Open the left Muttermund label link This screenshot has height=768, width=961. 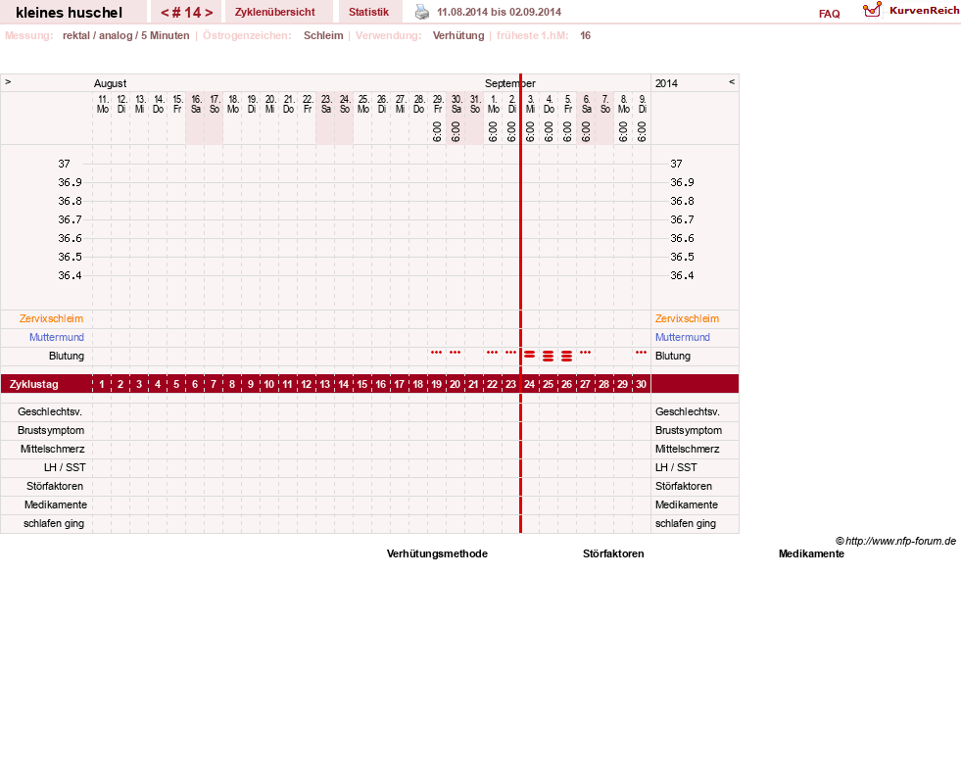(x=57, y=337)
